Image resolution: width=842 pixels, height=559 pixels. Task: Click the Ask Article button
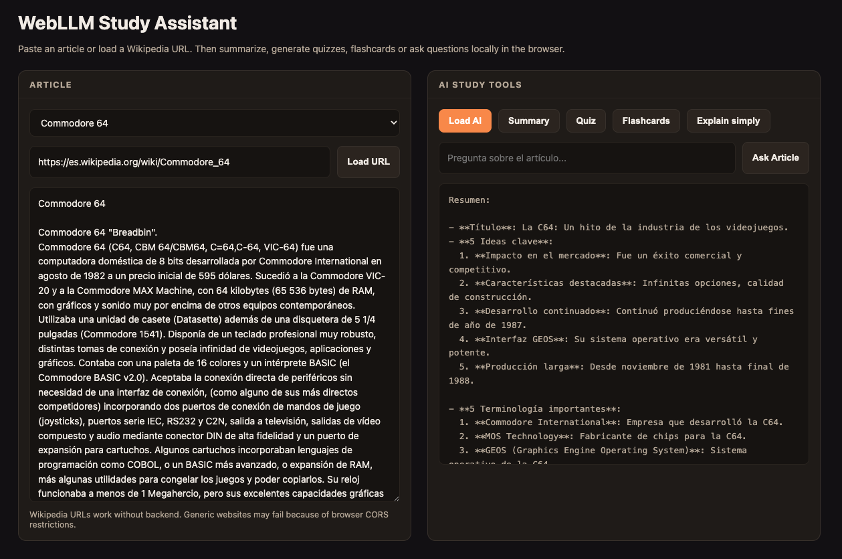(776, 158)
